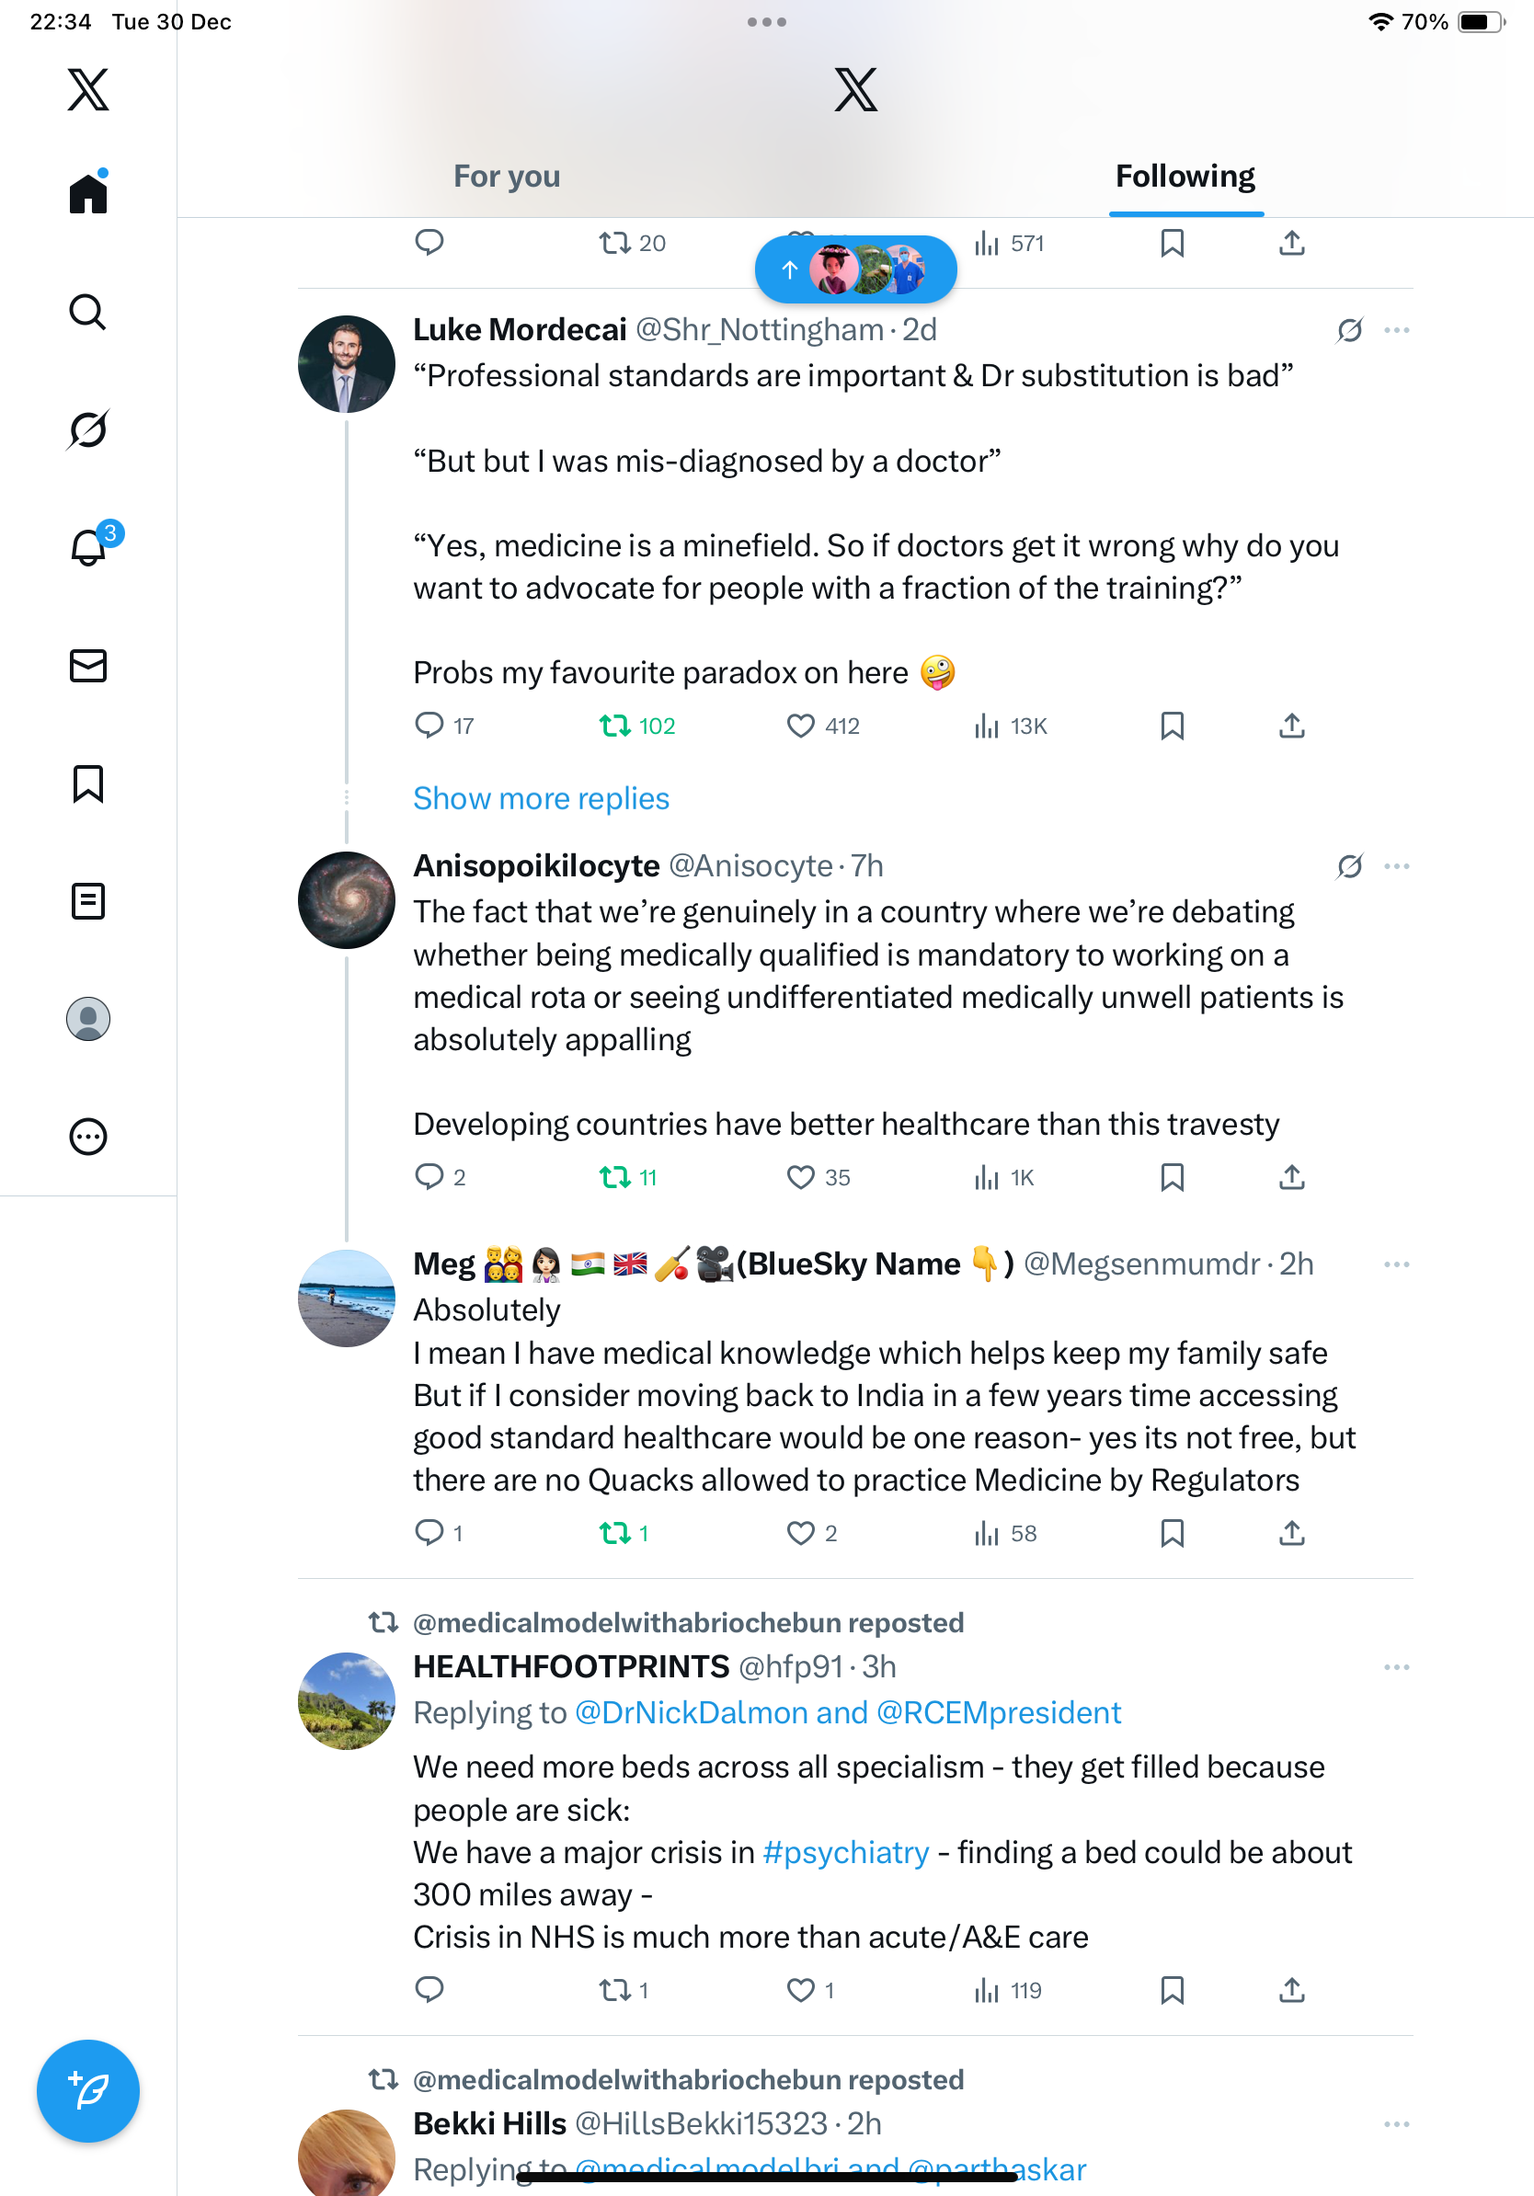The image size is (1534, 2196).
Task: Open Grok from the sidebar
Action: click(88, 429)
